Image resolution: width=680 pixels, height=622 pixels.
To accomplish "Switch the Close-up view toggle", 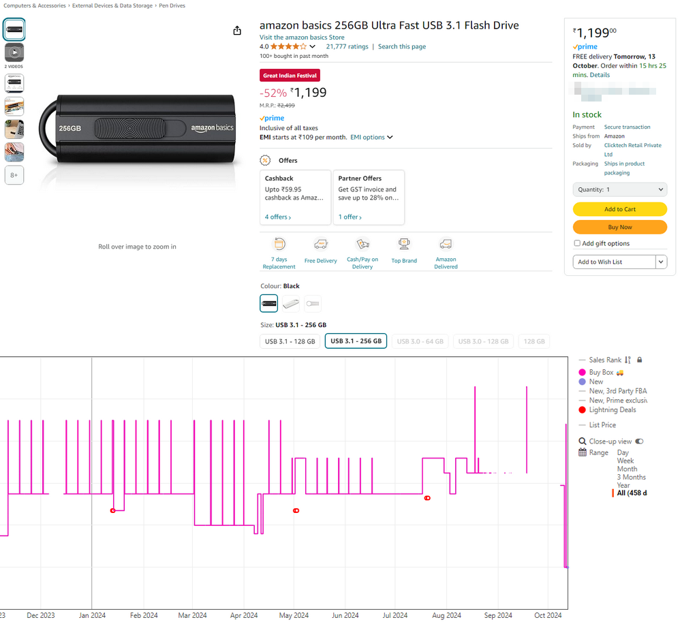I will pos(639,441).
